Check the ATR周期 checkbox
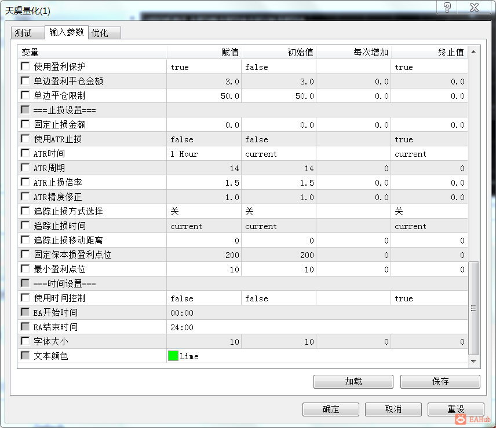The height and width of the screenshot is (428, 496). tap(25, 168)
